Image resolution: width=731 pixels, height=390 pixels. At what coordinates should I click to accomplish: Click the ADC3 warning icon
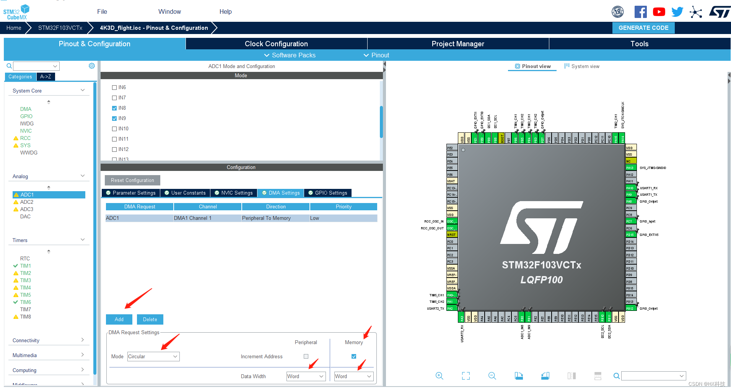tap(16, 210)
